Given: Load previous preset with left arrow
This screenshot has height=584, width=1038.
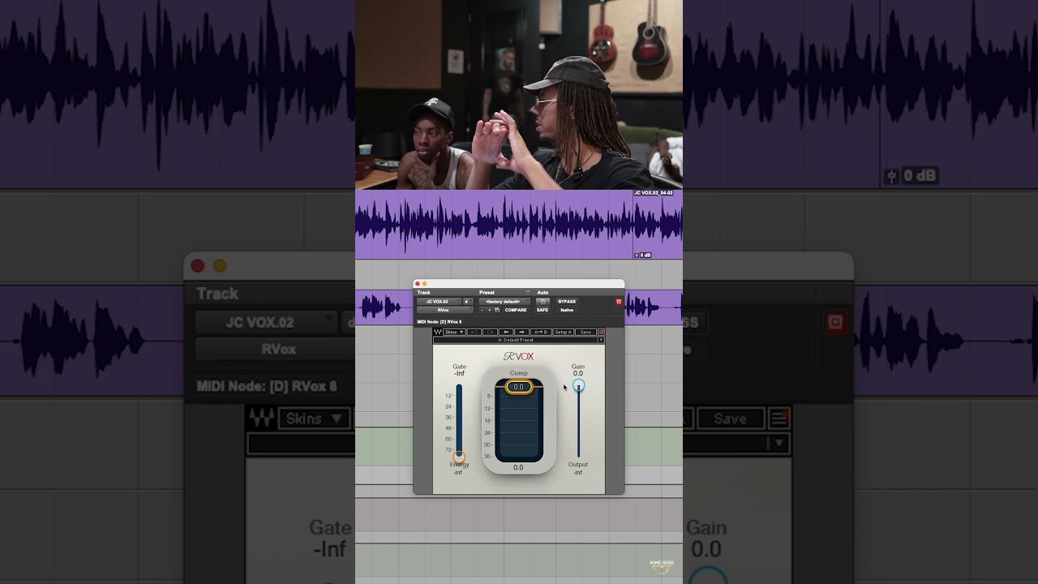Looking at the screenshot, I should click(x=506, y=332).
